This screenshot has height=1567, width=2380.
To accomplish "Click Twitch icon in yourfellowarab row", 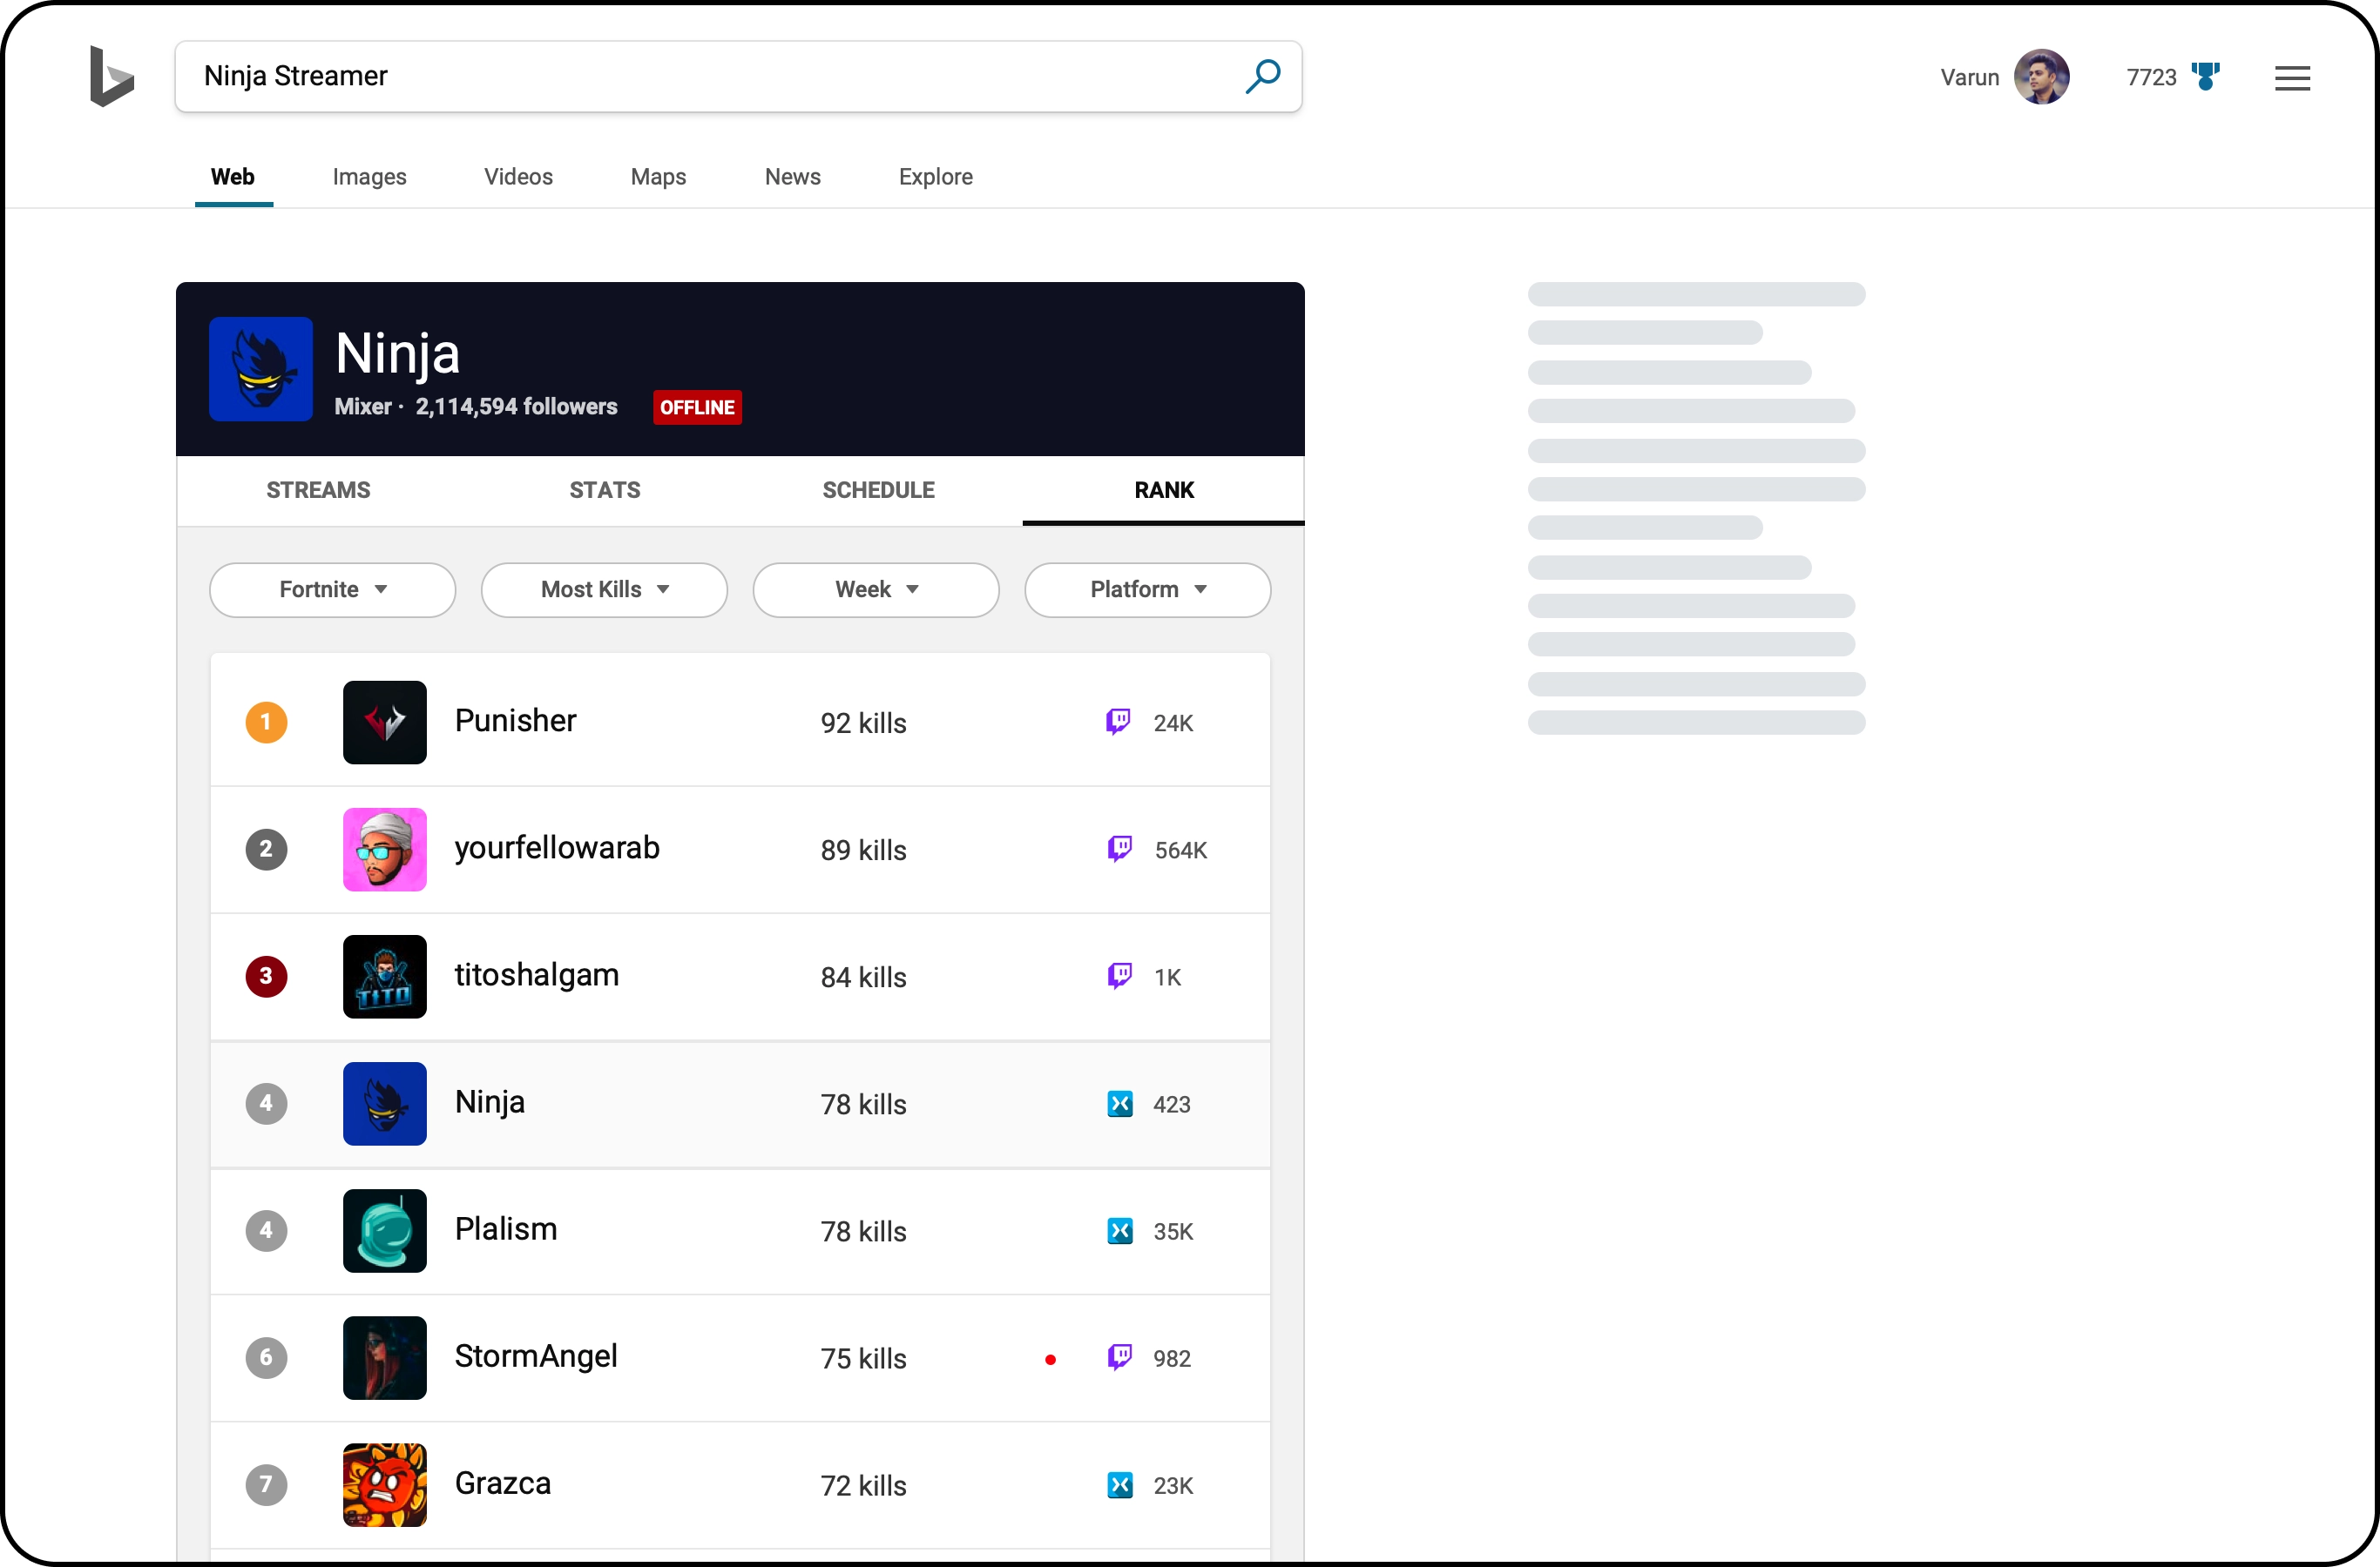I will click(1120, 850).
